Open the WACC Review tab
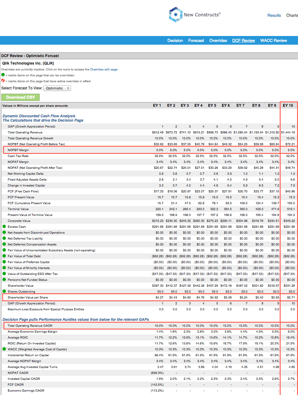Image resolution: width=298 pixels, height=395 pixels. click(274, 40)
